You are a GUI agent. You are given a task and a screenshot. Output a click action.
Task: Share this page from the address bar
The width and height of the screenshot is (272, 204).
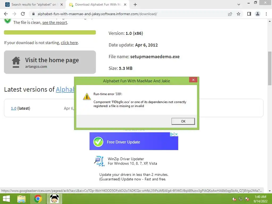pyautogui.click(x=230, y=14)
